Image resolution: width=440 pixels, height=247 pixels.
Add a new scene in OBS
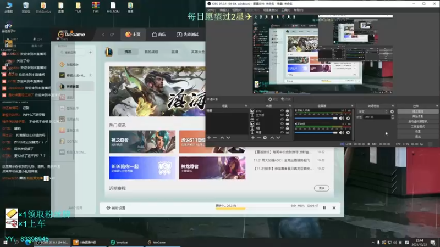point(209,138)
